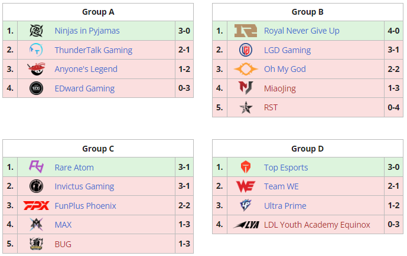Open the BUG team link
Screen dimensions: 407x256
click(x=64, y=244)
